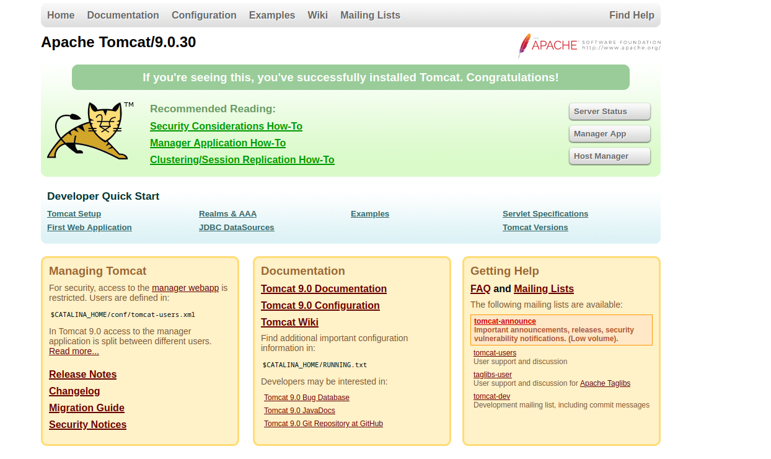Open the Manager App button
This screenshot has height=459, width=771.
pyautogui.click(x=609, y=134)
